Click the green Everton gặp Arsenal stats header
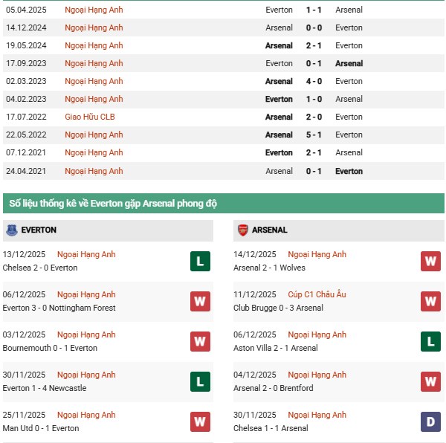Image resolution: width=446 pixels, height=443 pixels. pos(223,204)
